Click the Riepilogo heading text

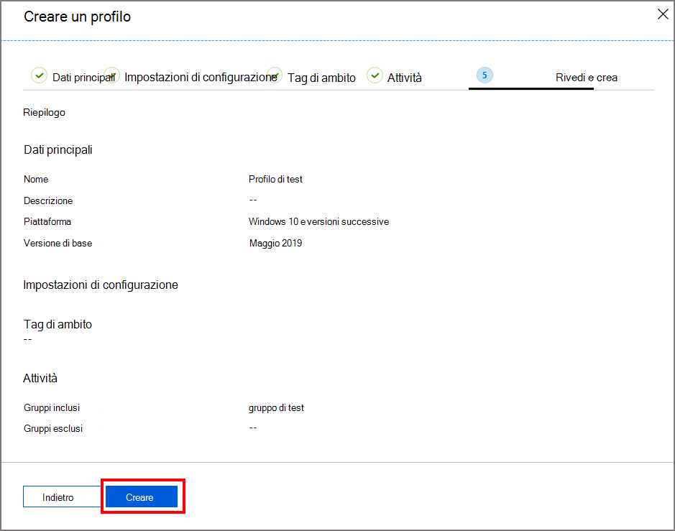click(x=45, y=112)
